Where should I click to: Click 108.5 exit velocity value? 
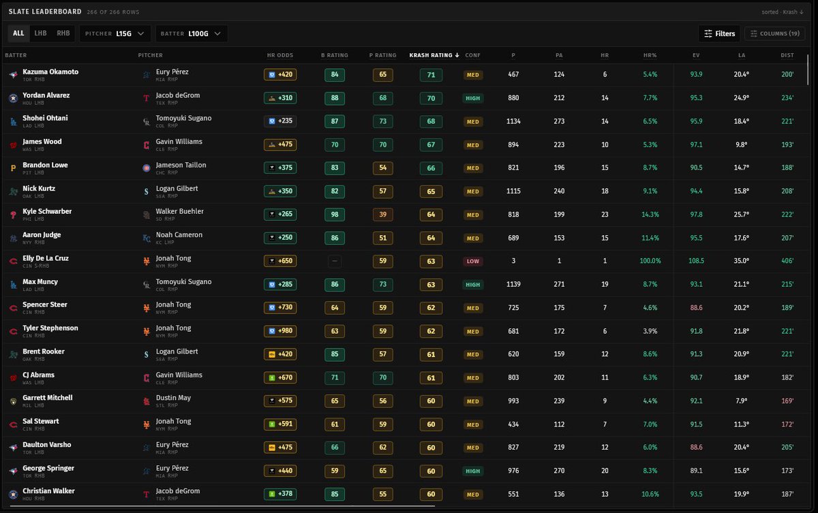[x=696, y=261]
